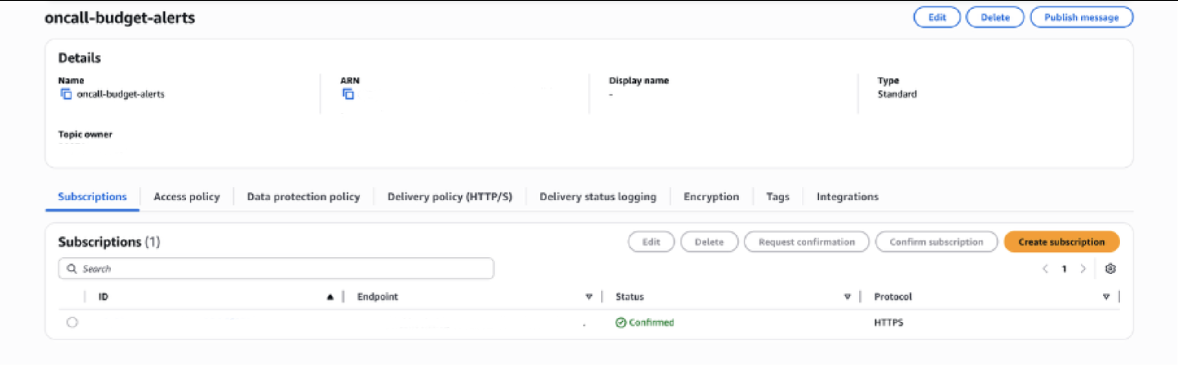1178x366 pixels.
Task: Click Publish message button
Action: 1081,17
